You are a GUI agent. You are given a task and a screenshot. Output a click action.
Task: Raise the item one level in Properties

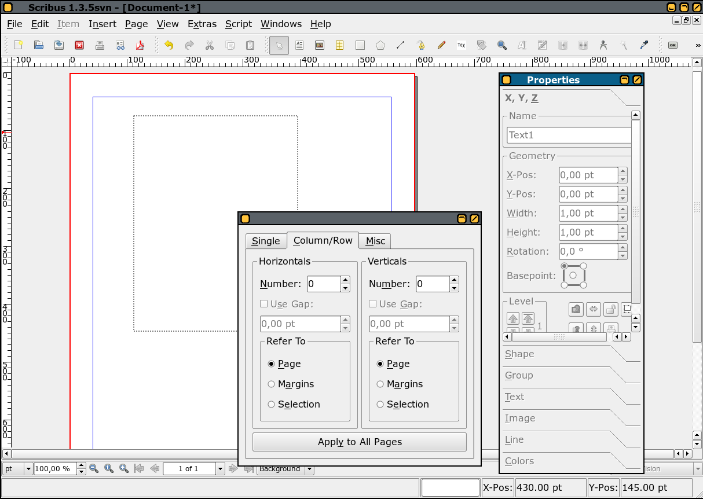513,318
